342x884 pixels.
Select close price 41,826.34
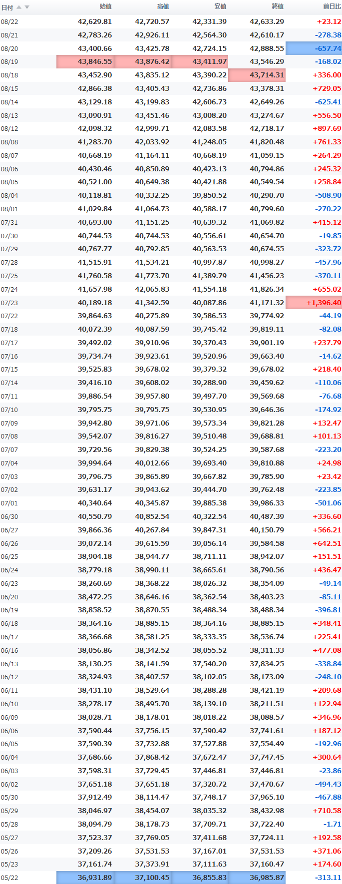coord(267,289)
